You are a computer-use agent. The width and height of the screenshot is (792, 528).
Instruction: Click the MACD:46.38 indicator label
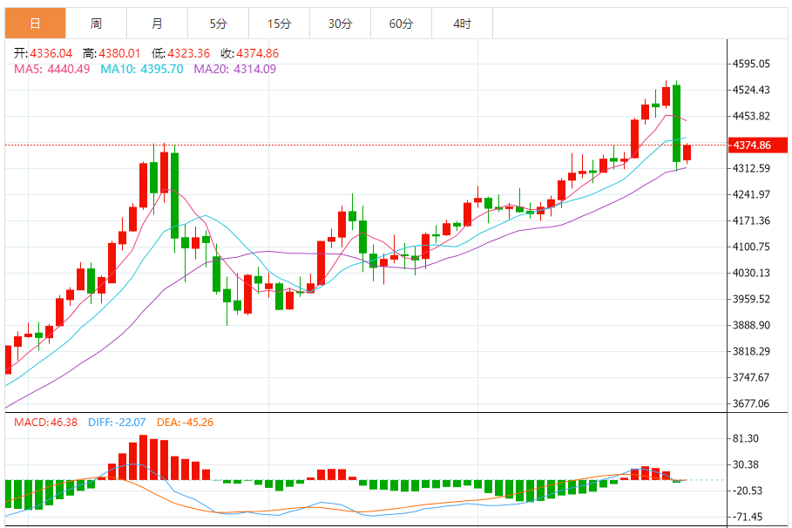45,423
